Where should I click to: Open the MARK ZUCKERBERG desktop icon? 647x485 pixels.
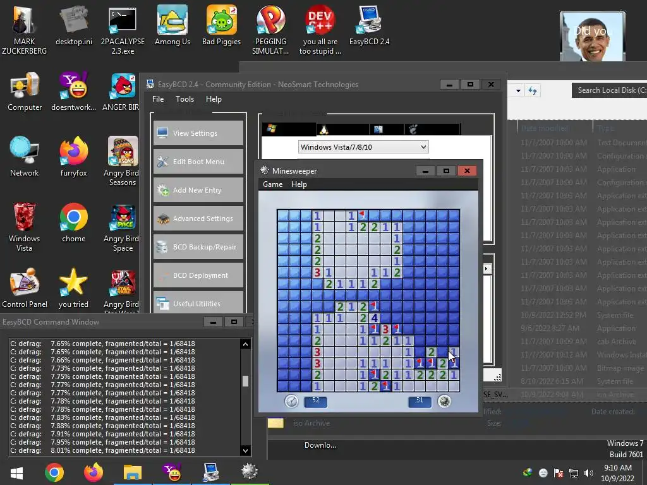[24, 29]
